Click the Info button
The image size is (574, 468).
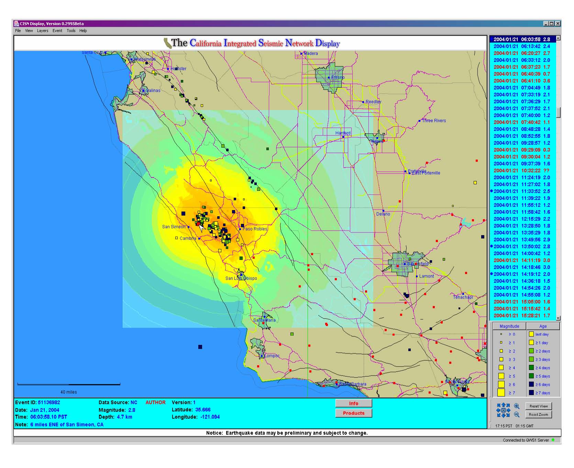tap(354, 403)
